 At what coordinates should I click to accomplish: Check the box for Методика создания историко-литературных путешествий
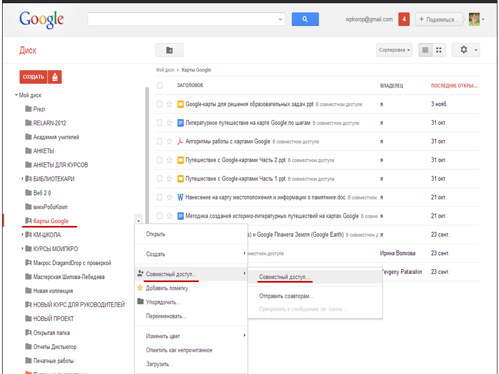(160, 216)
